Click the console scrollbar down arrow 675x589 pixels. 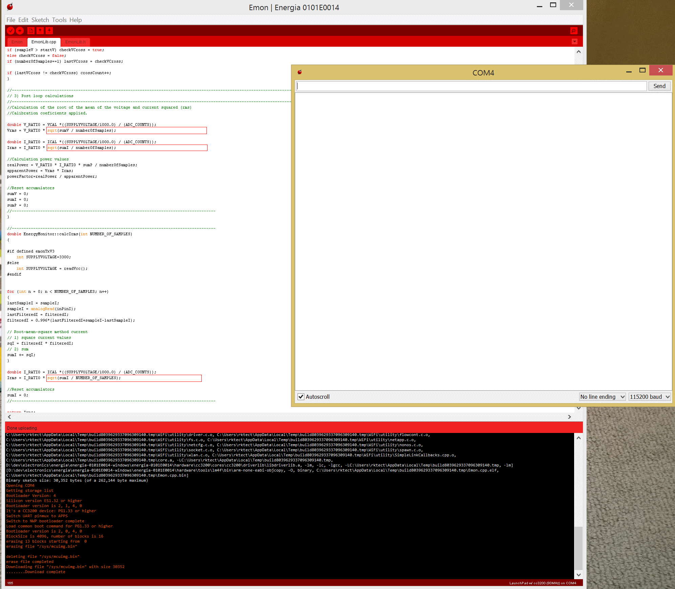pos(579,575)
